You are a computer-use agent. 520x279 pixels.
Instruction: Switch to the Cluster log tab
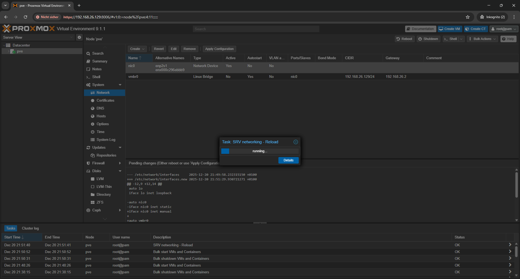point(30,228)
